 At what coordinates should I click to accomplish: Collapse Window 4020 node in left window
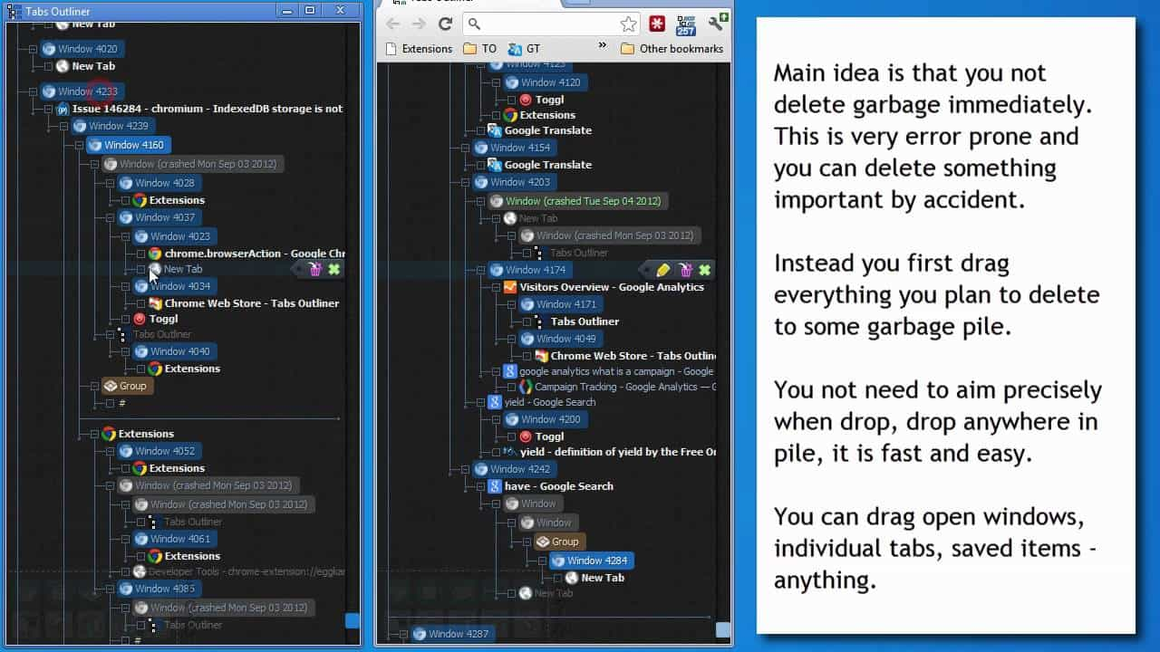33,49
